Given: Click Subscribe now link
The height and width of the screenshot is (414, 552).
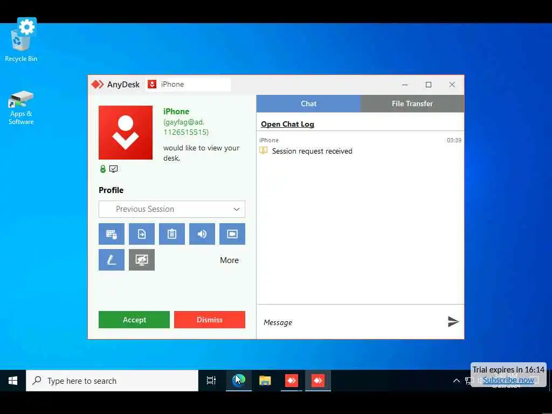Looking at the screenshot, I should (508, 380).
